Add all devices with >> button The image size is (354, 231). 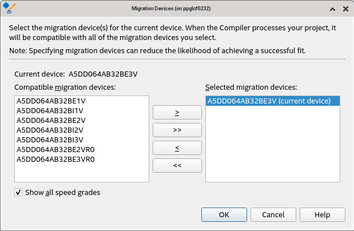click(x=177, y=130)
